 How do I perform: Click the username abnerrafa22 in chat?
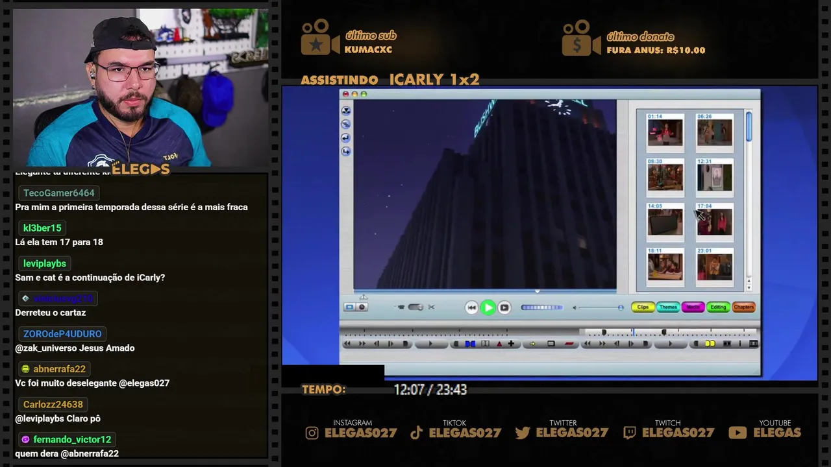(60, 368)
